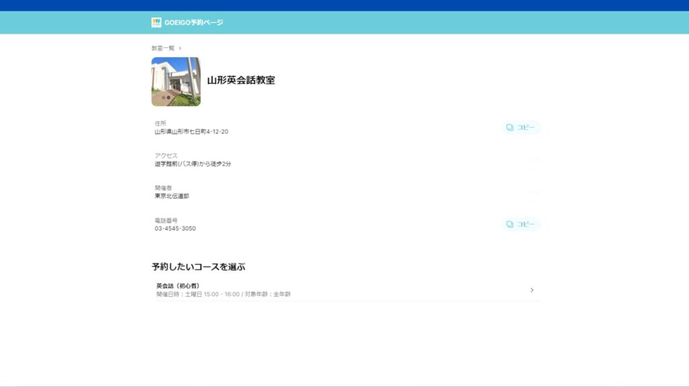Viewport: 689px width, 387px height.
Task: Click the 山形英会話教室 heading
Action: (x=241, y=81)
